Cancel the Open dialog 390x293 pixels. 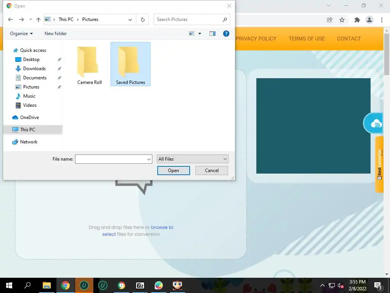pos(212,171)
